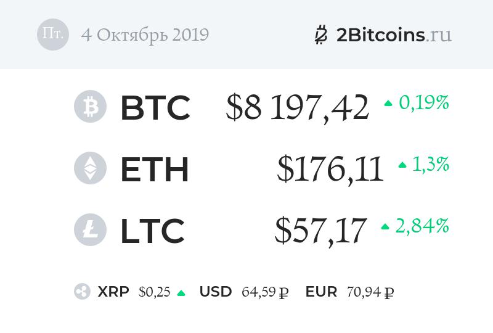Click the Bitcoin price $8 197,42
Viewport: 493px width, 333px height.
(297, 107)
